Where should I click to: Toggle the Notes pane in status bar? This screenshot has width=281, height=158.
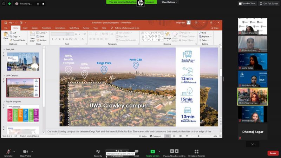click(x=143, y=136)
